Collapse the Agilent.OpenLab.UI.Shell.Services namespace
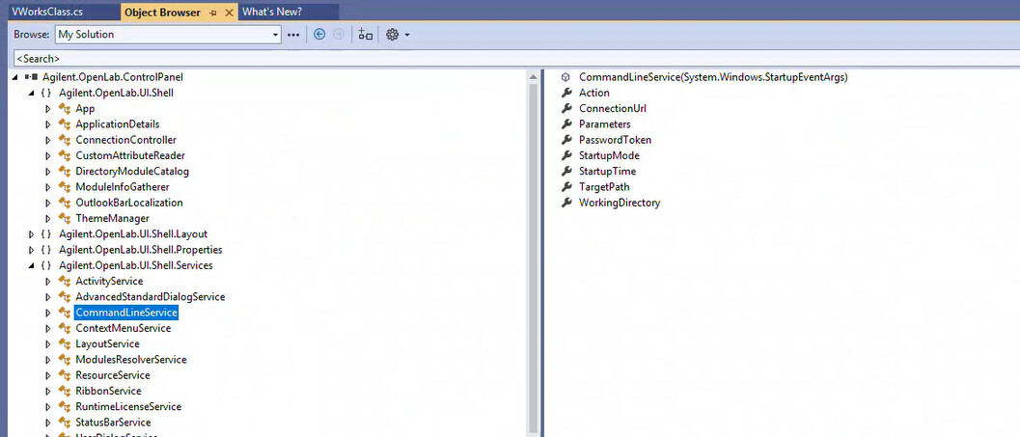The width and height of the screenshot is (1020, 437). click(31, 265)
